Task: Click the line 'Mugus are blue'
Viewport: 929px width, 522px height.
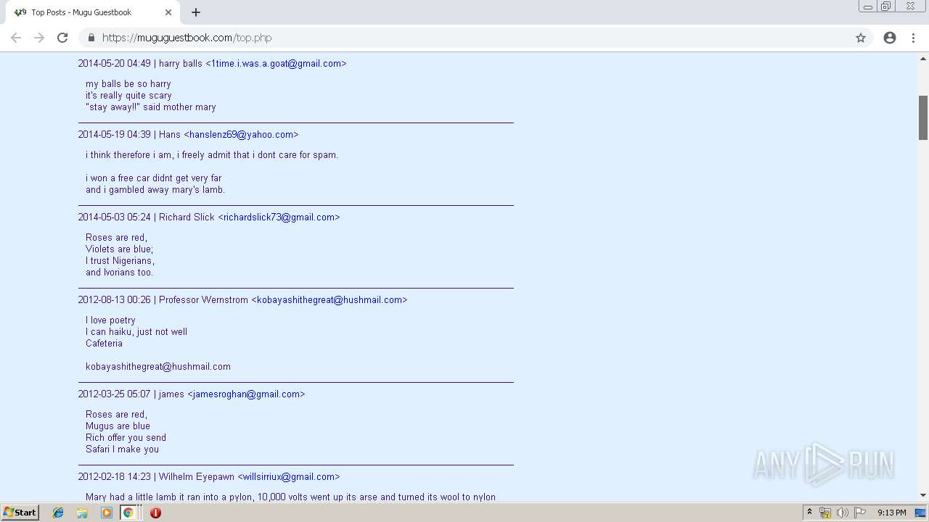Action: click(118, 426)
